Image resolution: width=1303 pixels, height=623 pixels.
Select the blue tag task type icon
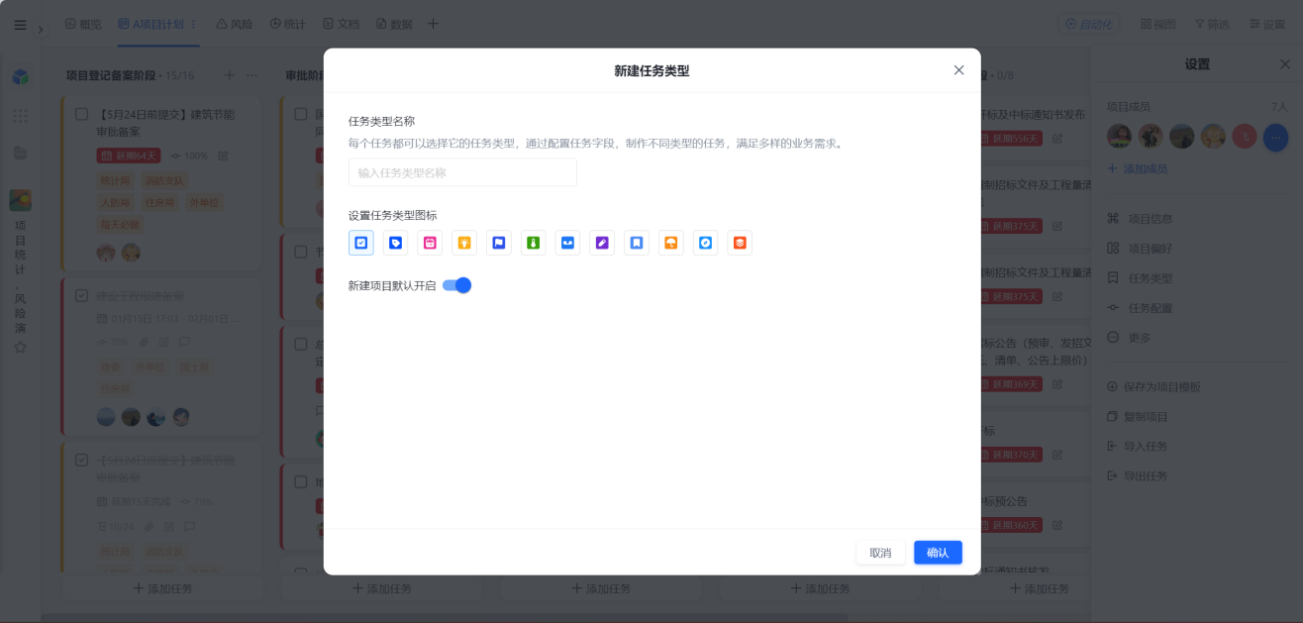(x=396, y=243)
